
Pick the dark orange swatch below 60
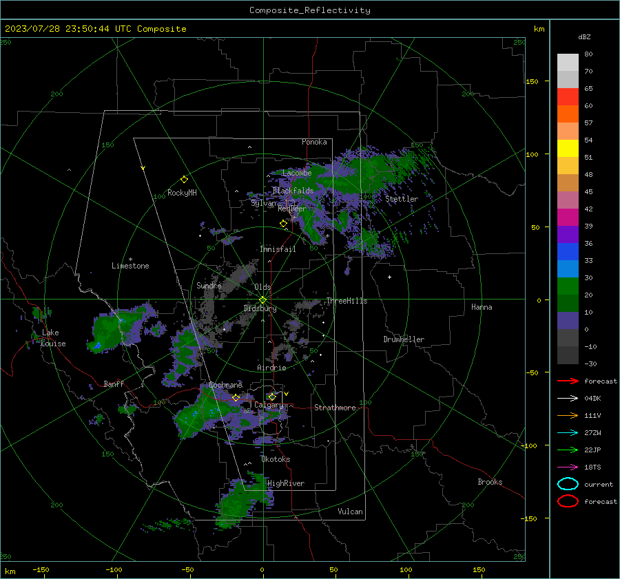(x=568, y=114)
